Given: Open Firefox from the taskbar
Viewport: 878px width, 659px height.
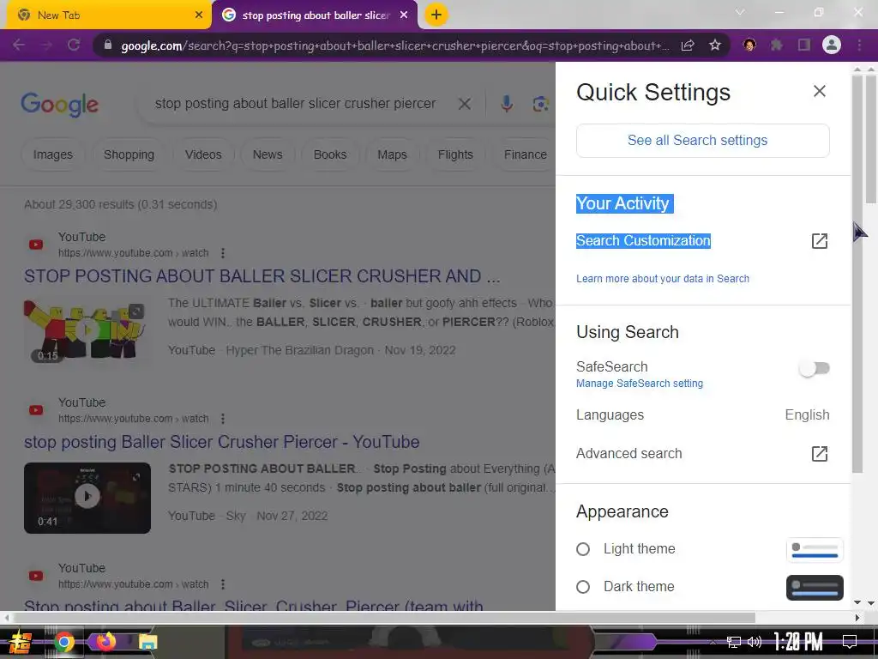Looking at the screenshot, I should (105, 641).
